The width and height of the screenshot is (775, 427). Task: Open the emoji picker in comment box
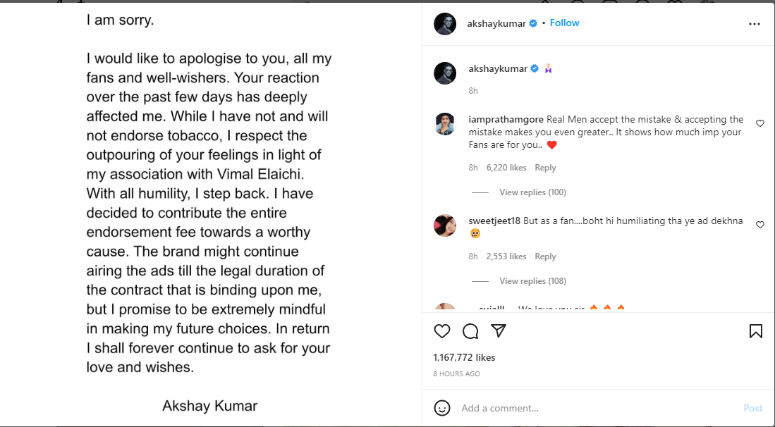coord(442,408)
